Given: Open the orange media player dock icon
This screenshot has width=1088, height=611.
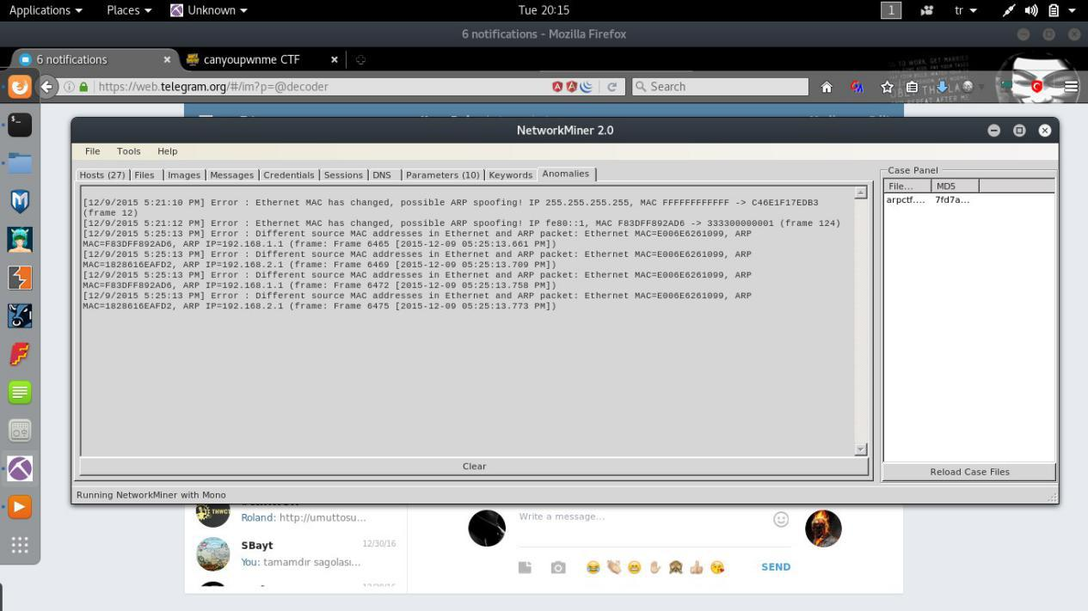Looking at the screenshot, I should 20,507.
